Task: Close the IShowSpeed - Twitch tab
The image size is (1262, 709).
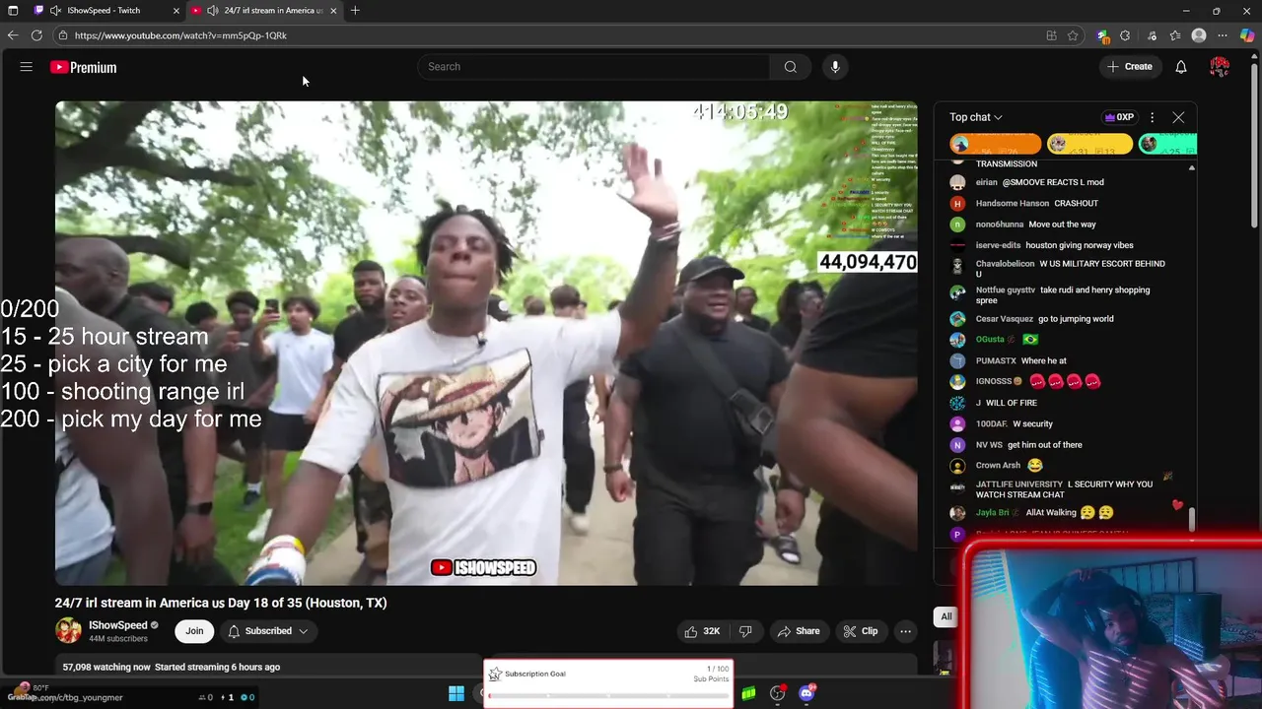Action: 176,11
